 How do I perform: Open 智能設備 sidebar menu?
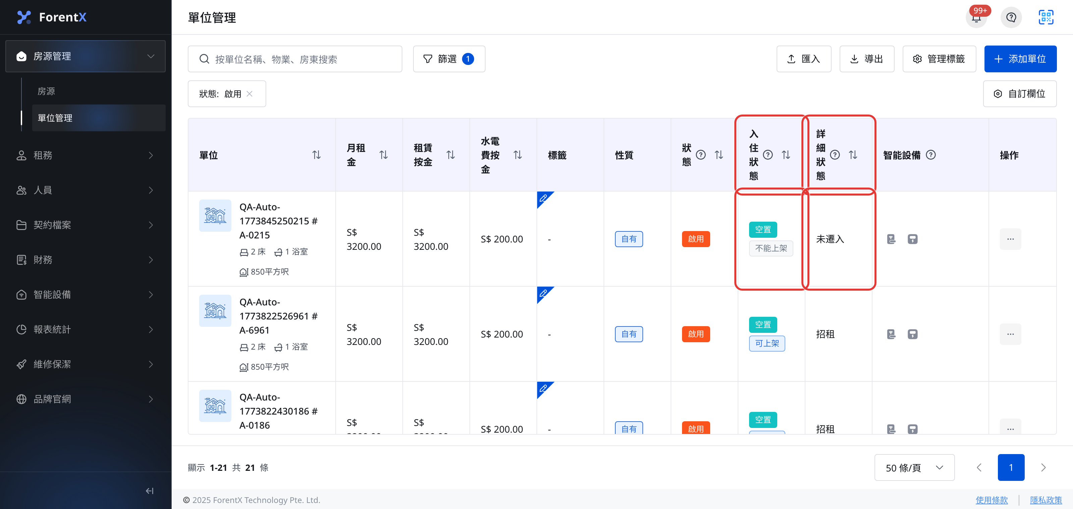tap(86, 295)
